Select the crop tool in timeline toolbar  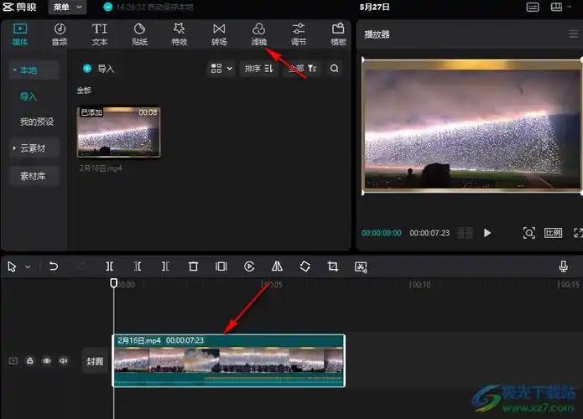333,266
